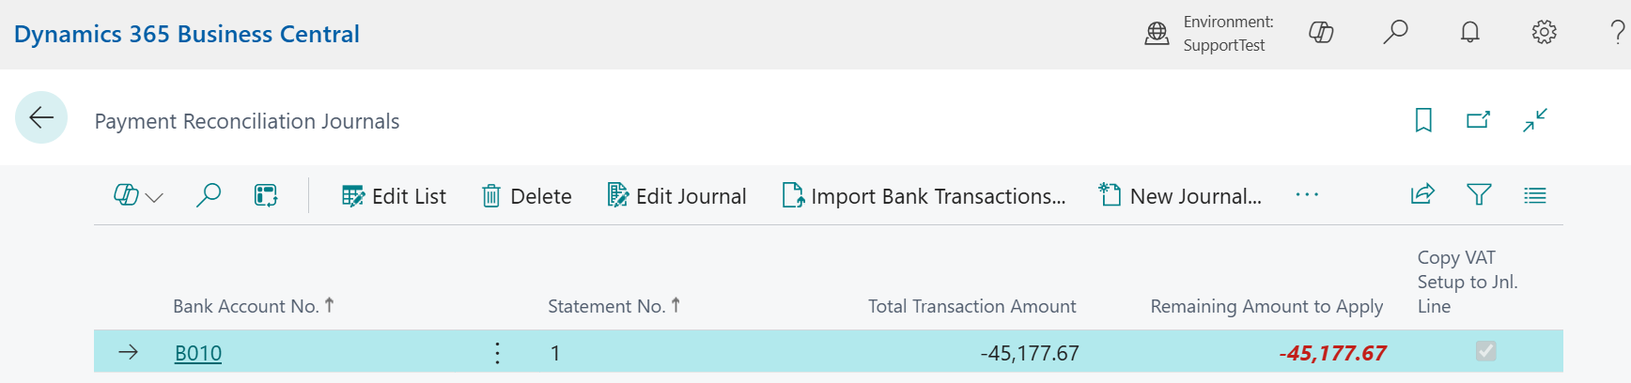Click Edit List in the action bar
This screenshot has width=1631, height=383.
pos(394,196)
